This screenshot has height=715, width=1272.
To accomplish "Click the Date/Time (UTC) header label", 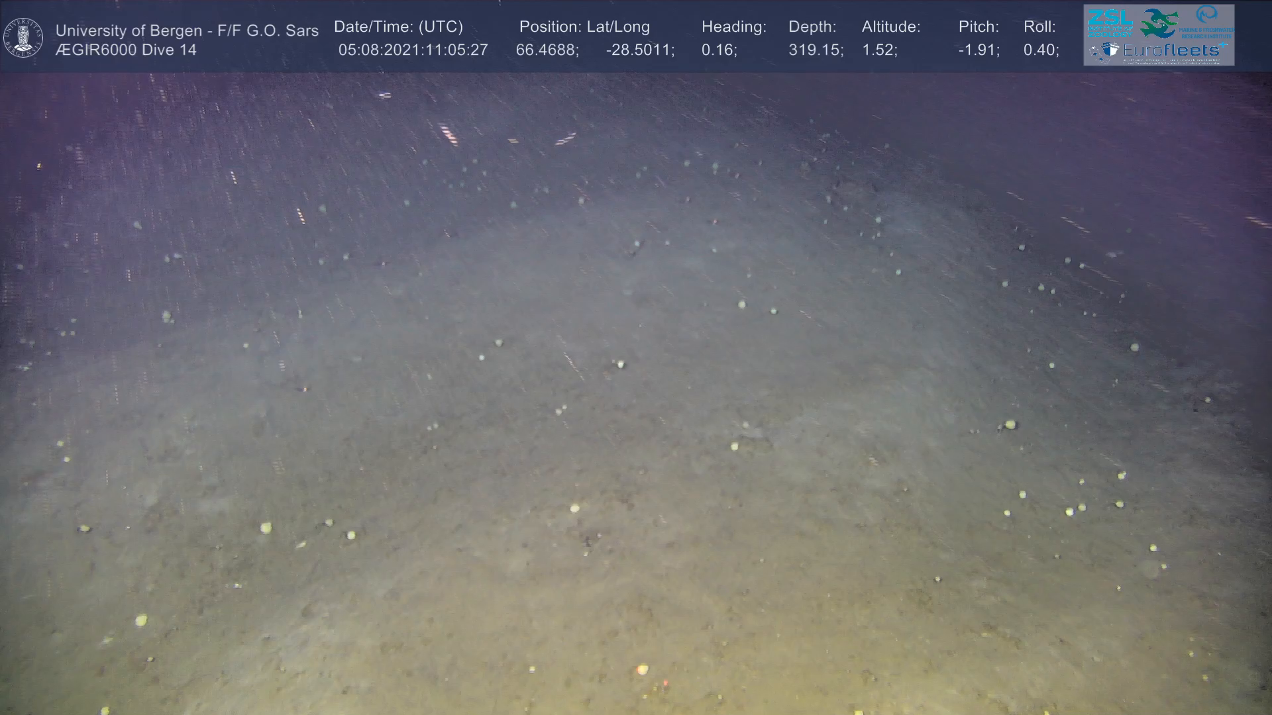I will [398, 27].
